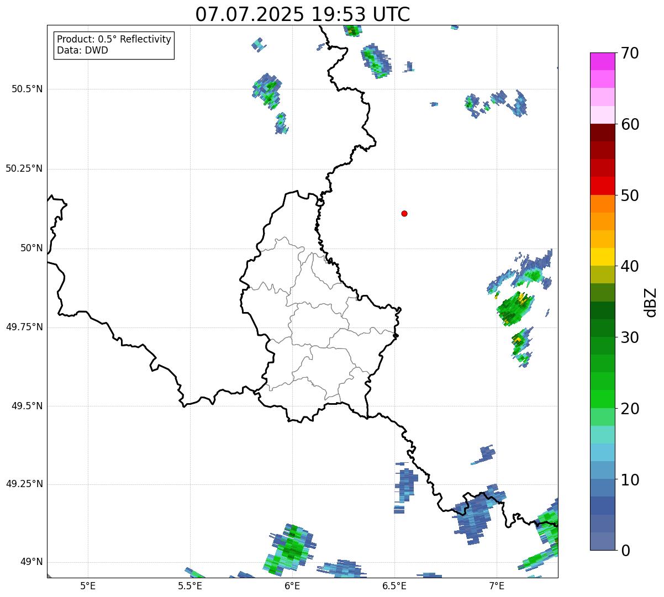Click the '6.5°E' longitude label
The height and width of the screenshot is (597, 664).
(x=394, y=585)
